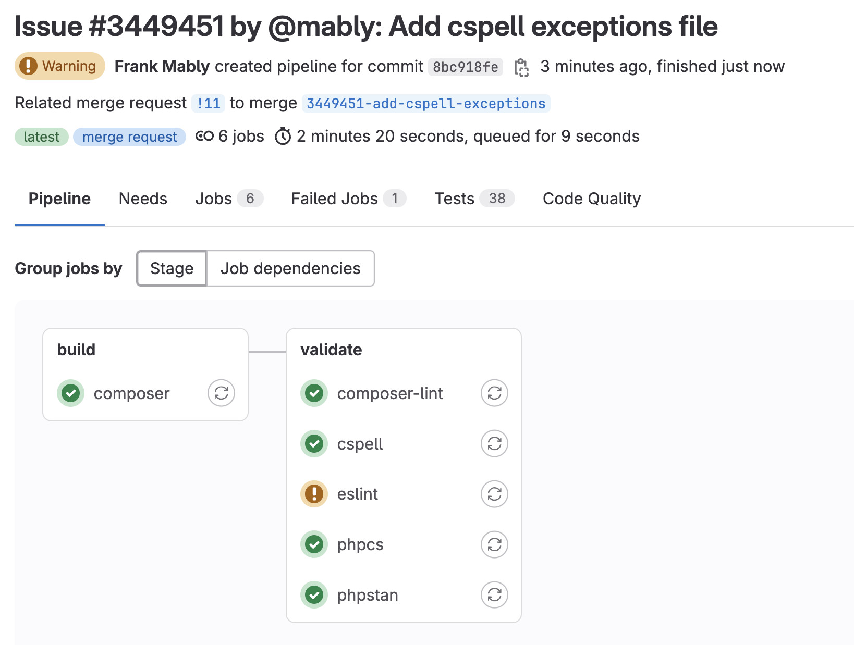Select the Stage grouping option

[x=172, y=268]
